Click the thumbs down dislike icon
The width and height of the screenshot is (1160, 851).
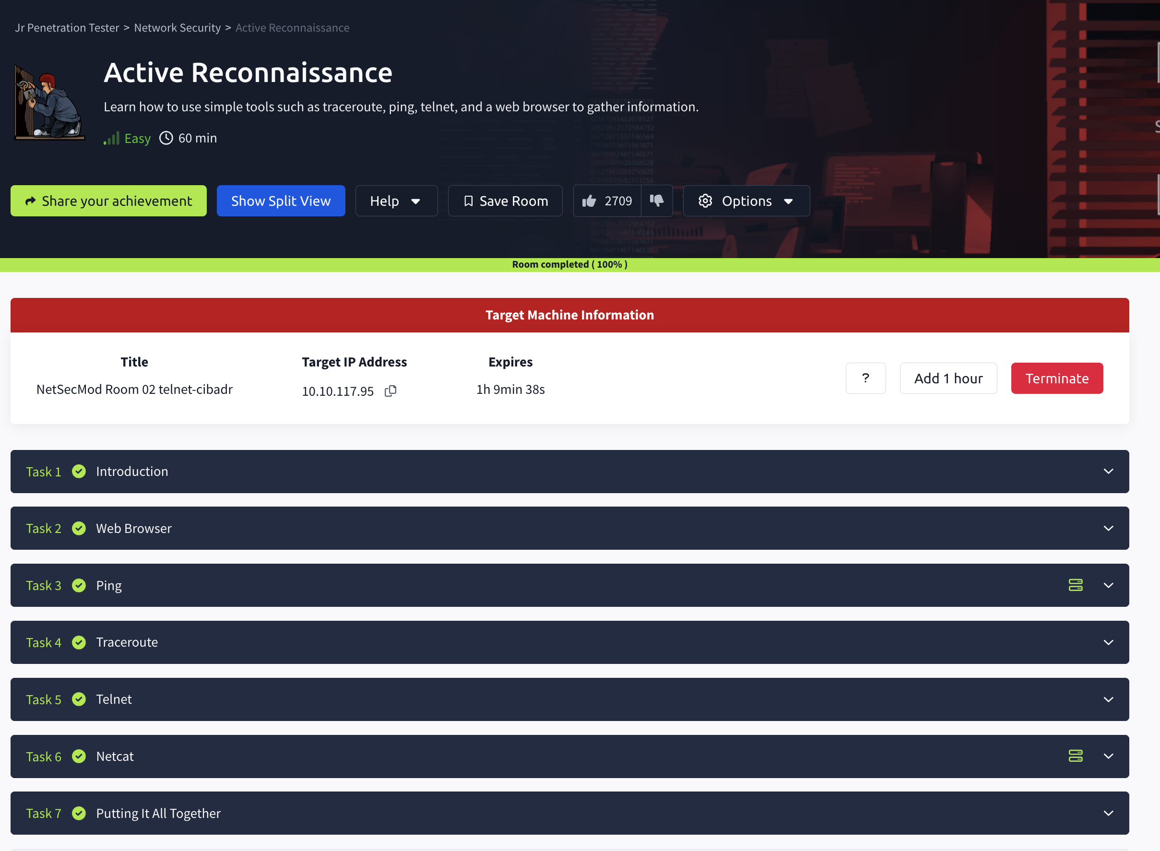[x=657, y=201]
